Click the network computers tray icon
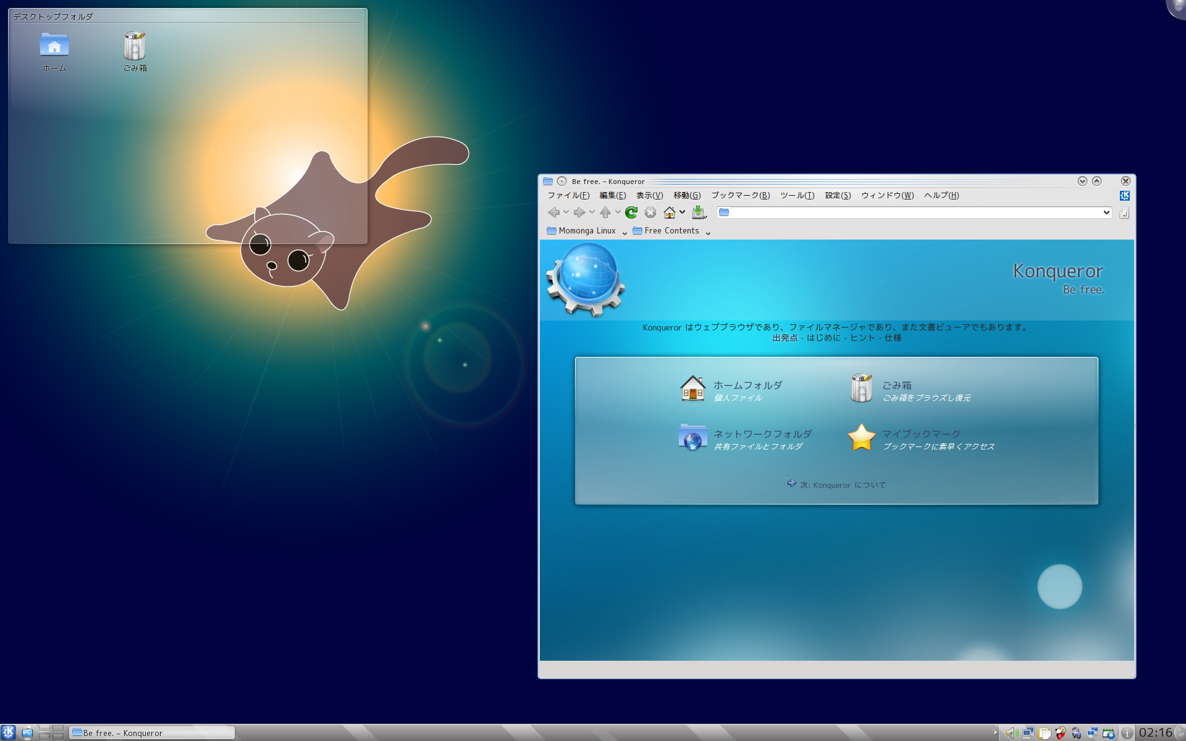This screenshot has width=1186, height=741. tap(1093, 733)
